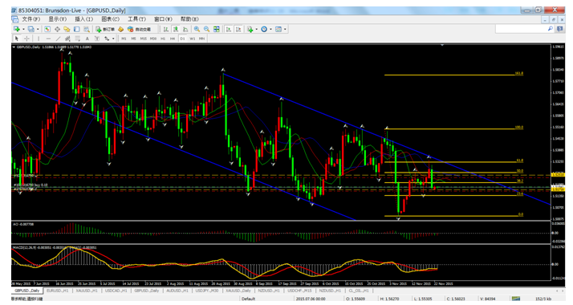Open the MetaEditor book icon
Screen dimensions: 573x305
tap(120, 29)
